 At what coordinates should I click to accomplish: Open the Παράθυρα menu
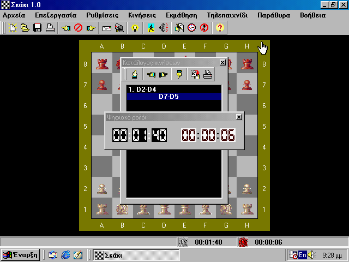[274, 15]
